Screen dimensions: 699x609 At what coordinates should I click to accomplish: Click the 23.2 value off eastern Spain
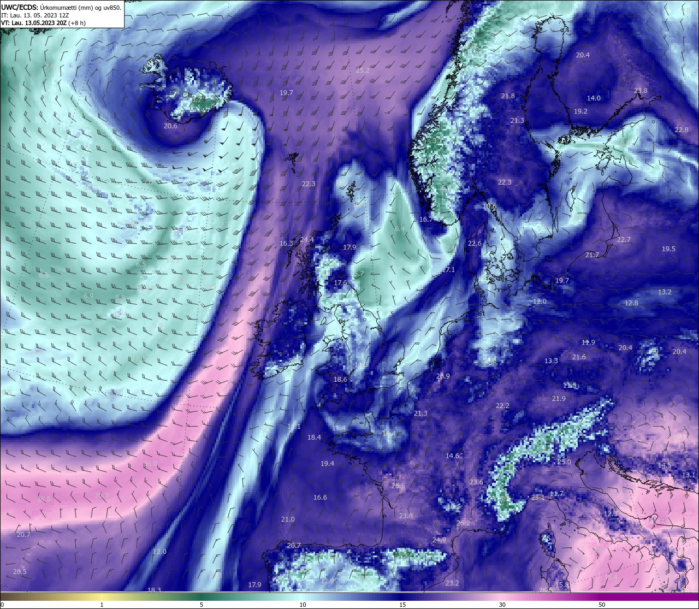pyautogui.click(x=452, y=583)
